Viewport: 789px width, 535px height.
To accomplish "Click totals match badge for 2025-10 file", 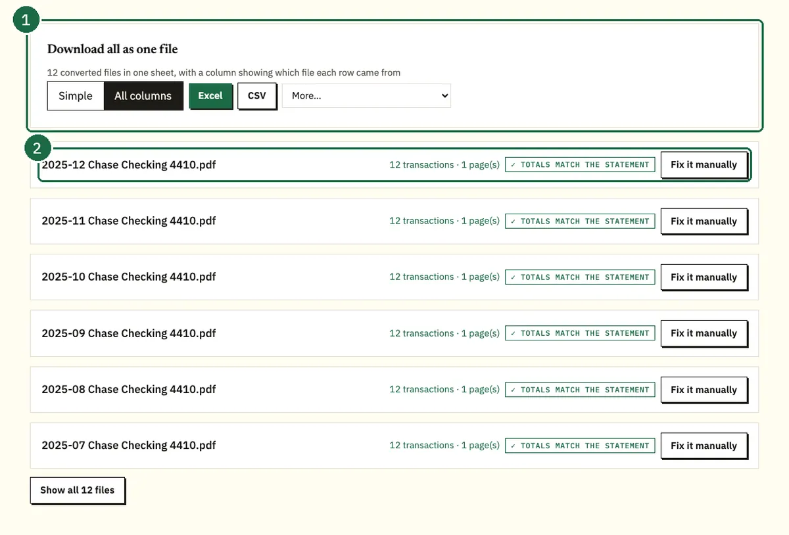I will [580, 277].
